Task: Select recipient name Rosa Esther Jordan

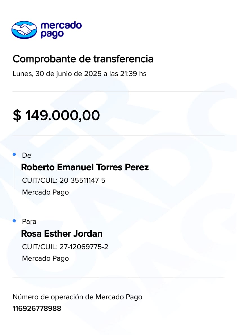Action: (62, 234)
